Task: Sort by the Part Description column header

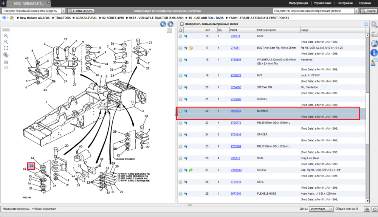Action: pos(278,30)
